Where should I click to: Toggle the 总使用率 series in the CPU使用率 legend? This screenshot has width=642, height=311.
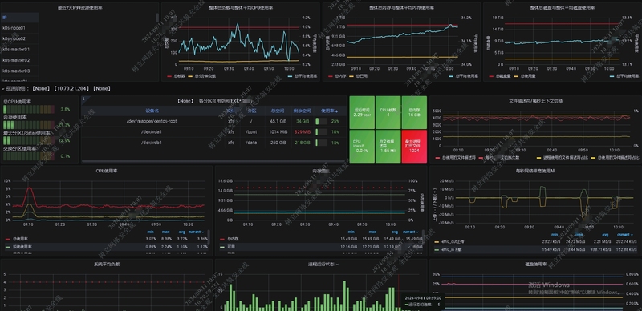click(19, 239)
